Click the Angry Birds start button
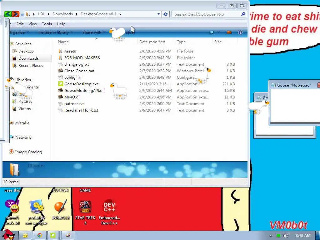Image resolution: width=320 pixels, height=240 pixels. [x=8, y=235]
